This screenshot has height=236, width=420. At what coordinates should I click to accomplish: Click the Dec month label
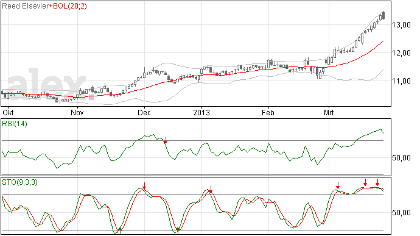[x=144, y=112]
